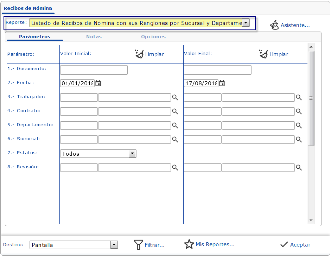The width and height of the screenshot is (331, 256).
Task: Click the Asistente... link
Action: pyautogui.click(x=295, y=25)
